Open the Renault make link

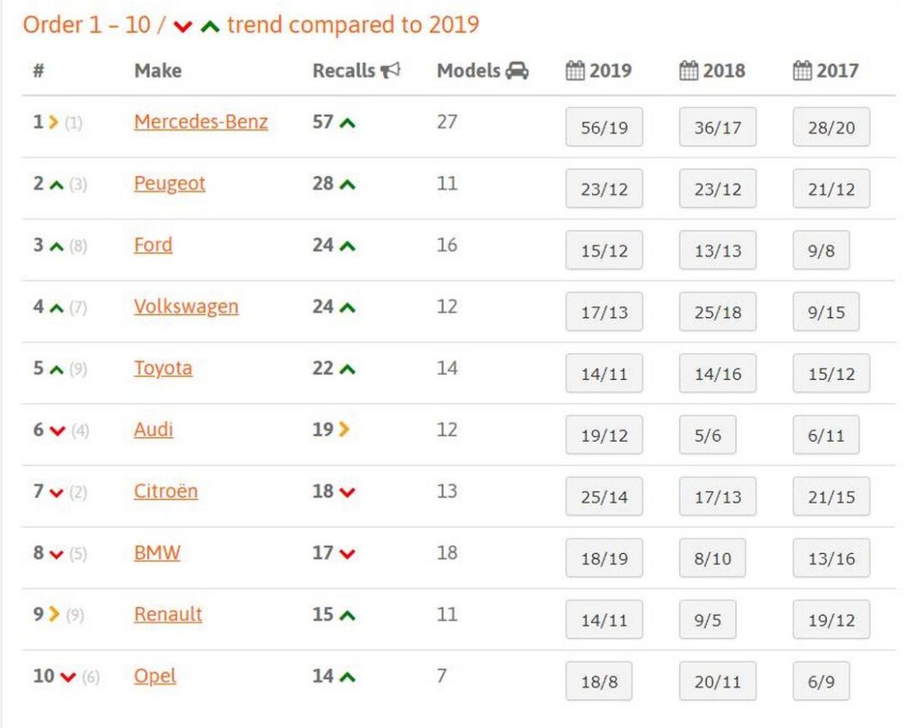(168, 615)
